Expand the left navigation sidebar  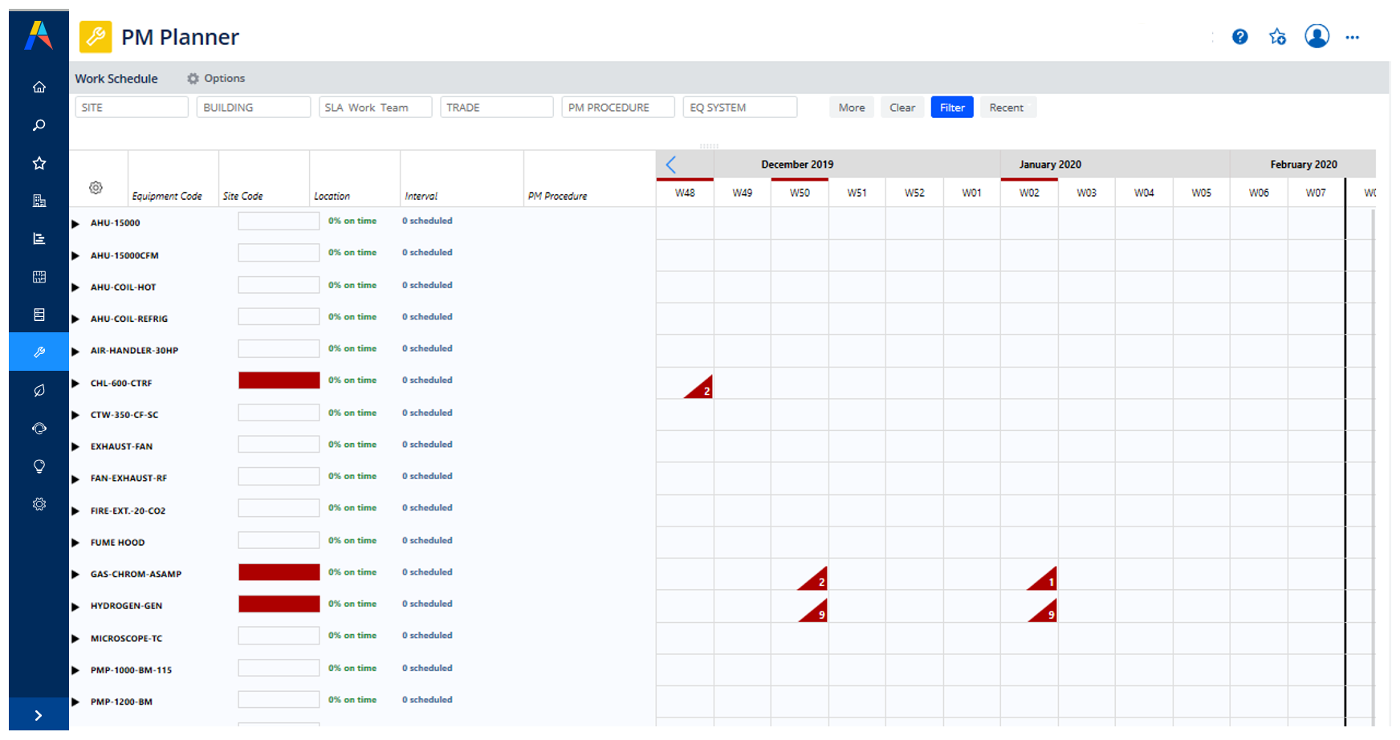[39, 715]
